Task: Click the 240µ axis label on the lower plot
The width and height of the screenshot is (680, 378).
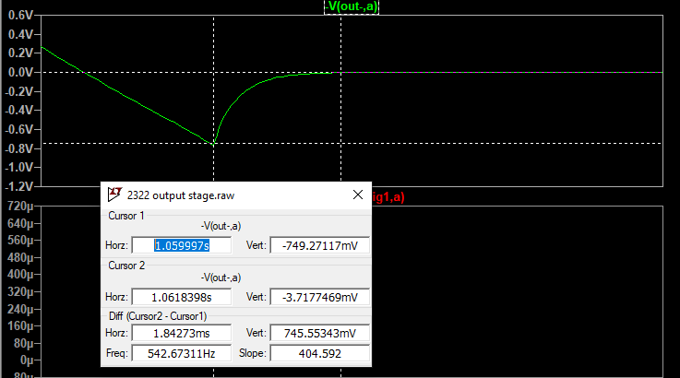Action: (x=20, y=309)
